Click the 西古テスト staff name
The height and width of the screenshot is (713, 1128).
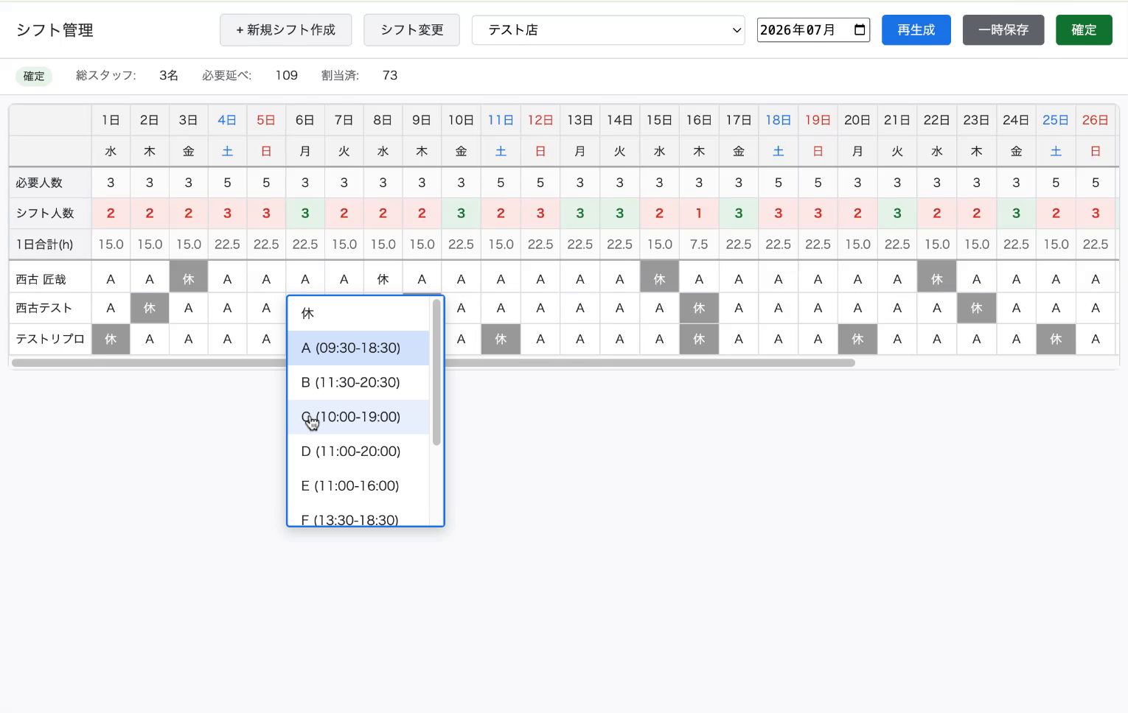point(44,308)
